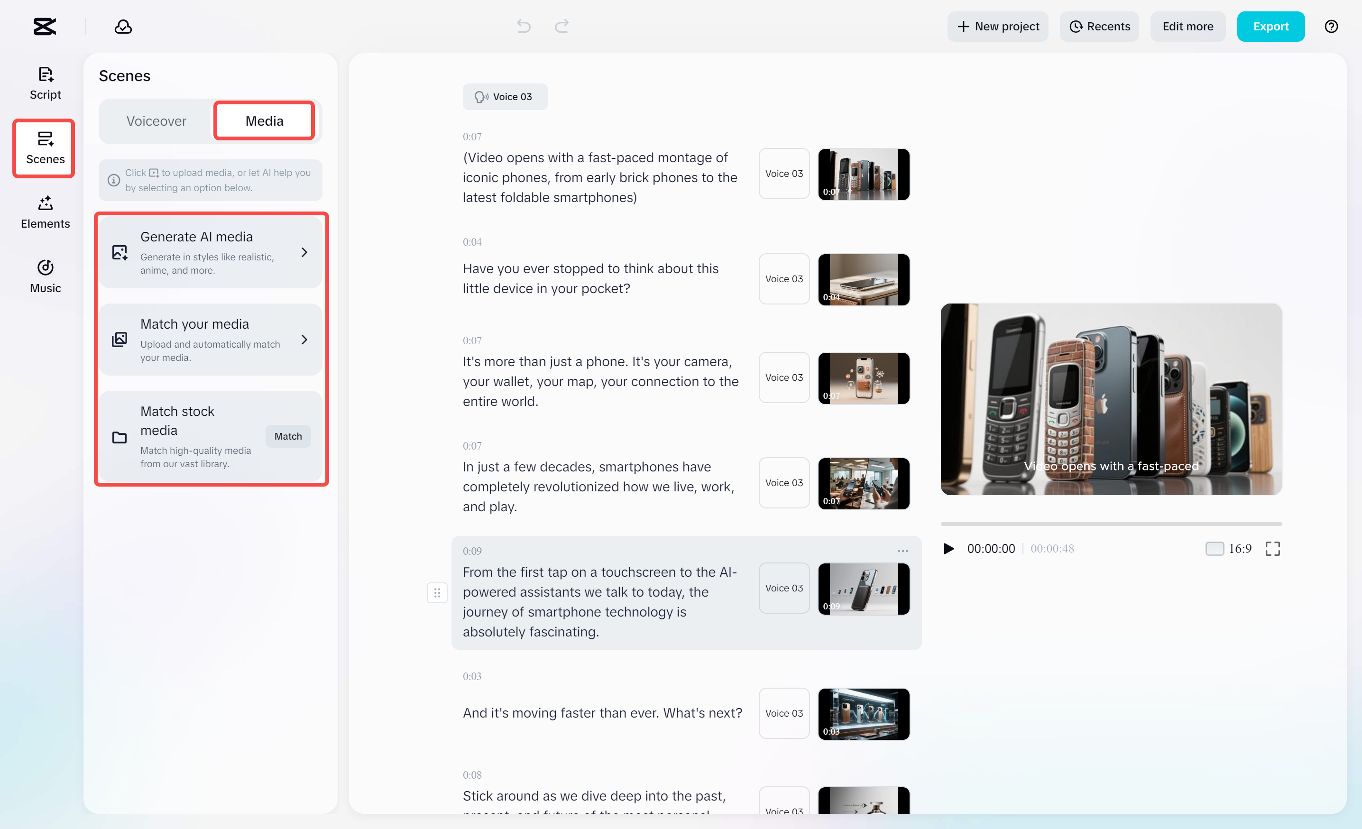The width and height of the screenshot is (1362, 829).
Task: Click the cloud save icon
Action: point(123,27)
